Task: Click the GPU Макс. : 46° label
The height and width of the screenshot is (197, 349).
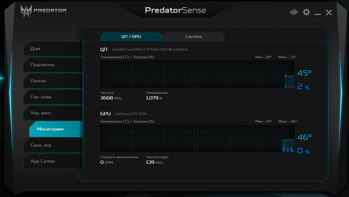Action: pos(288,121)
